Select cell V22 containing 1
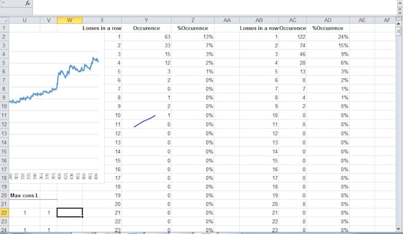The width and height of the screenshot is (403, 234). point(49,213)
